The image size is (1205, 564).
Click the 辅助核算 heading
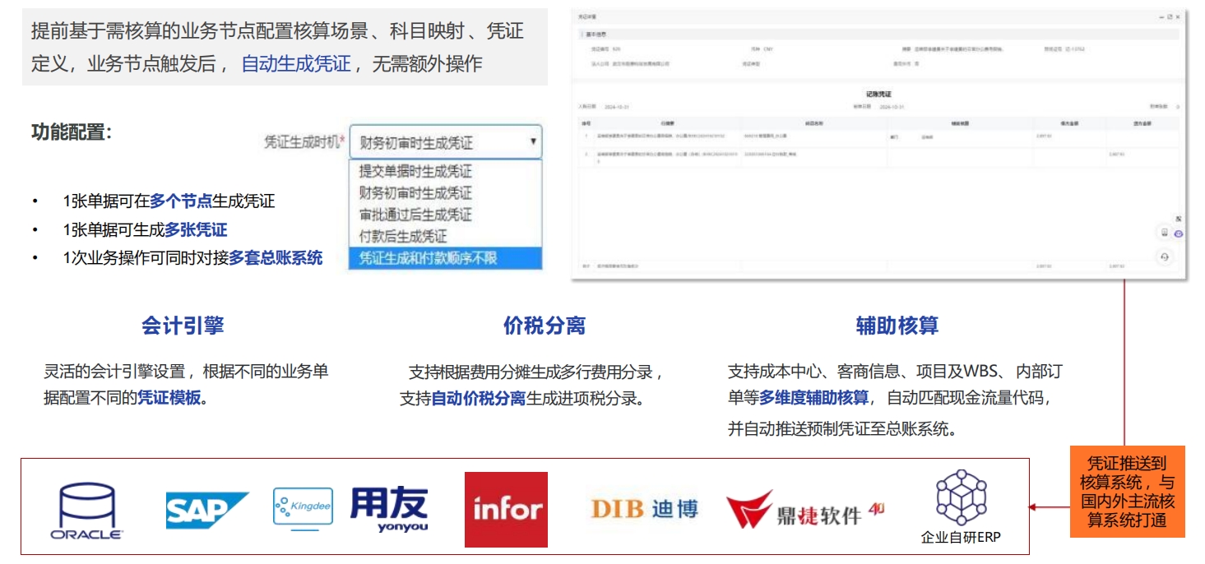click(x=897, y=326)
